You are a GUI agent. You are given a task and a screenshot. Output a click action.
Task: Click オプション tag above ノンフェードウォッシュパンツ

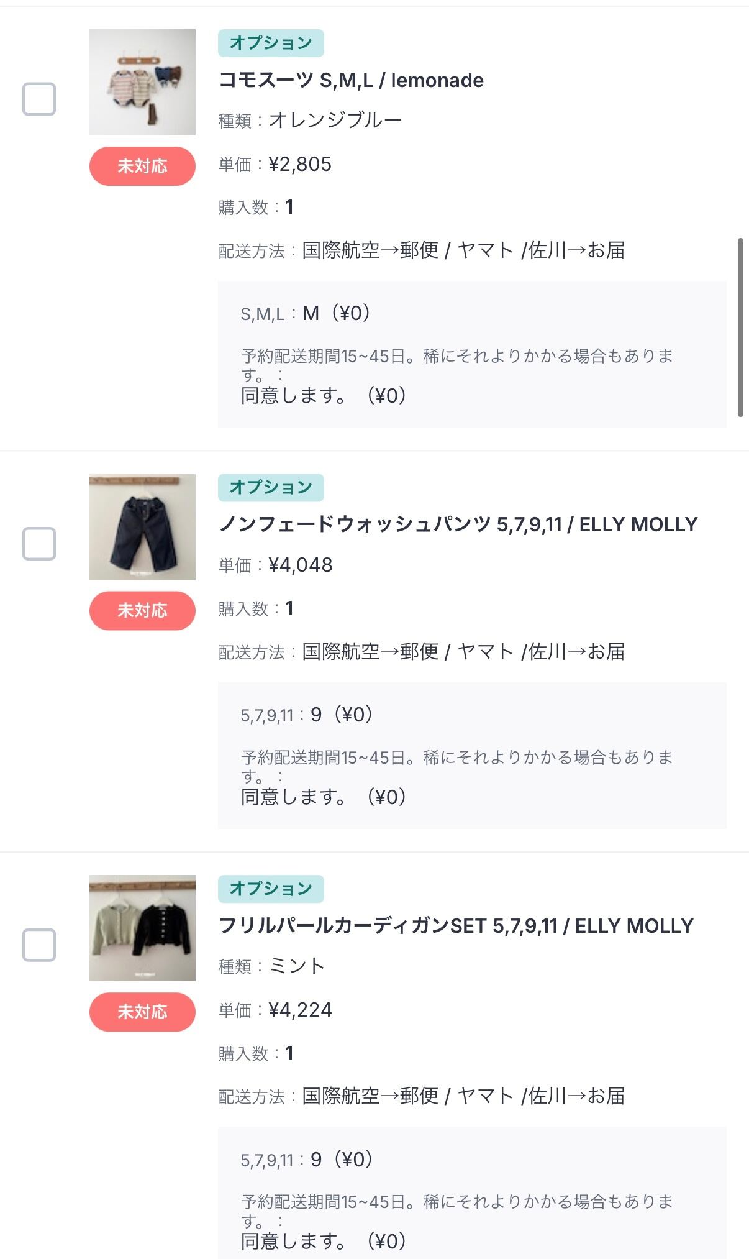[x=271, y=487]
